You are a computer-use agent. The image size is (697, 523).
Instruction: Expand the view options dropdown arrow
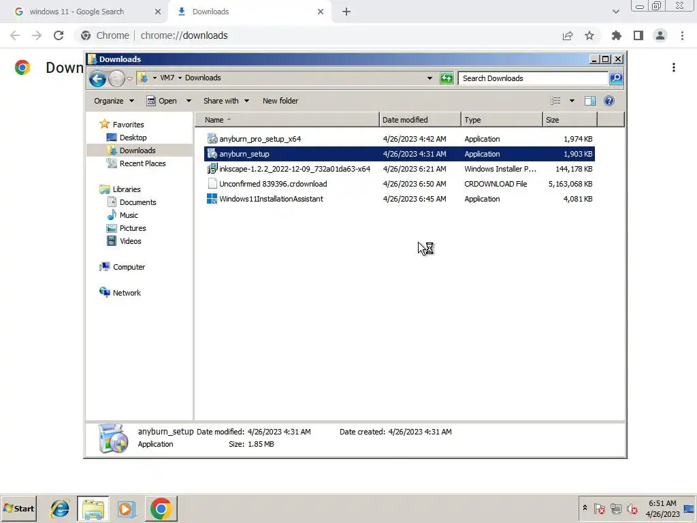click(x=572, y=101)
